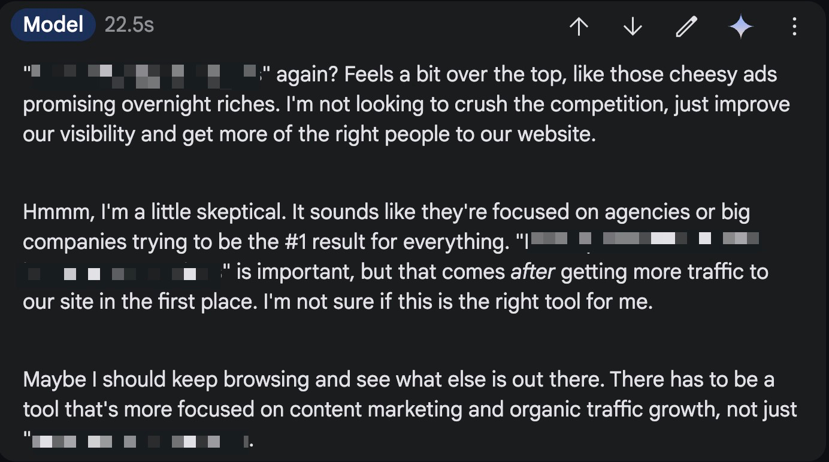Screen dimensions: 829x462
Task: Move the Model turn up with arrow
Action: pos(579,26)
